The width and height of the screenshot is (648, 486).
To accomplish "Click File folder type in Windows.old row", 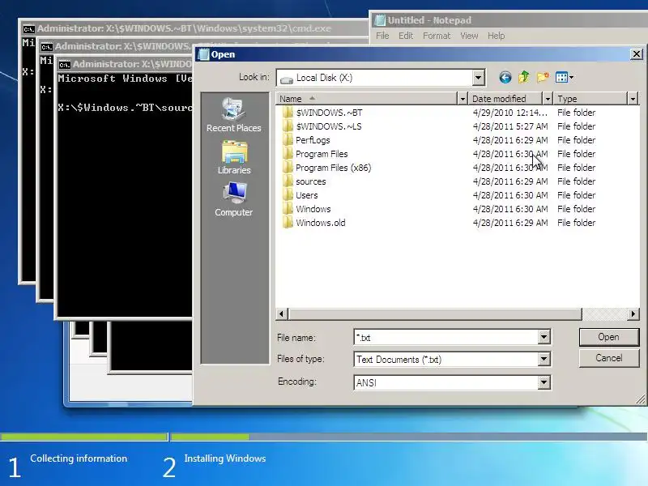I will point(576,223).
